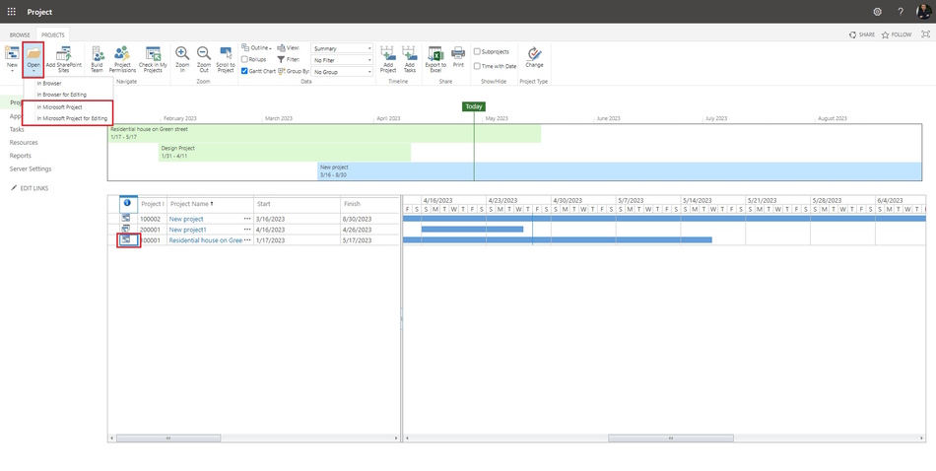936x471 pixels.
Task: Click the project icon for Residential house row
Action: point(126,240)
